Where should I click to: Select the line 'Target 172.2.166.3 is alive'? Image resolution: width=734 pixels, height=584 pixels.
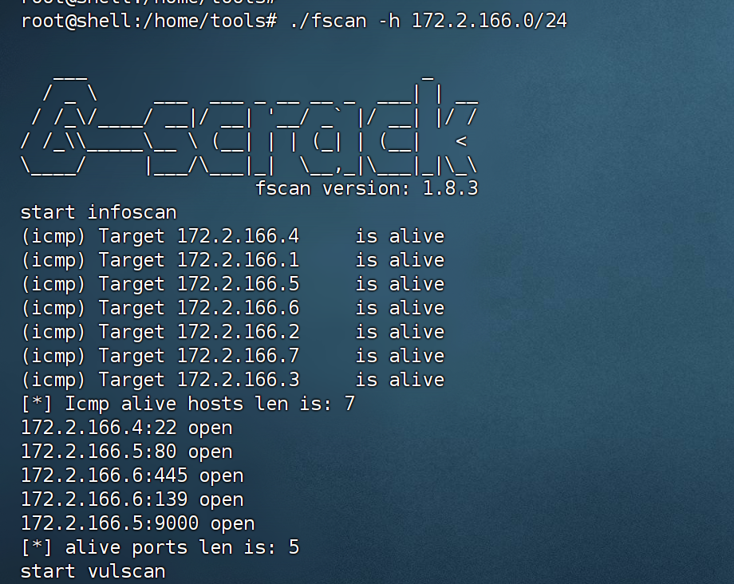click(233, 380)
